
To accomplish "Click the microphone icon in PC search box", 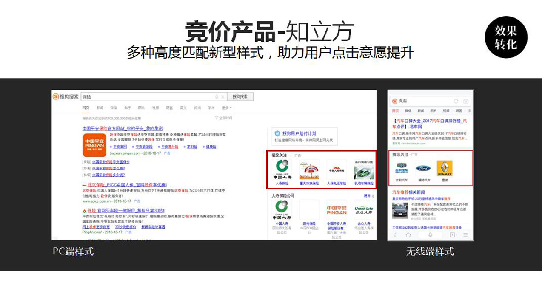I will [216, 96].
